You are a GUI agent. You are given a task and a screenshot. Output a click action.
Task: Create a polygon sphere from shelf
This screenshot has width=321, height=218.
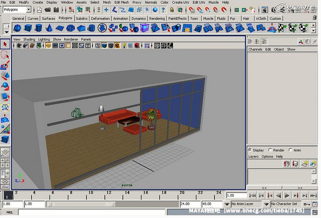coord(18,28)
